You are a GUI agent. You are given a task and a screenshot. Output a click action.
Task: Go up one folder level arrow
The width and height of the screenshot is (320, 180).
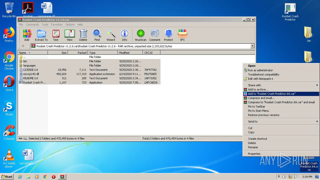pos(23,46)
